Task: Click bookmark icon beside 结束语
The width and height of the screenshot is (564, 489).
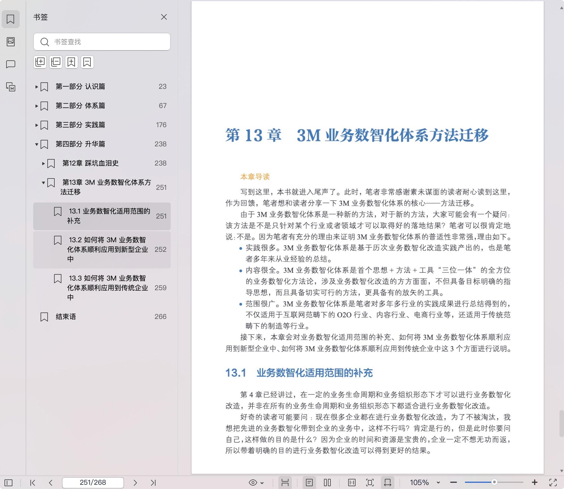Action: point(44,317)
